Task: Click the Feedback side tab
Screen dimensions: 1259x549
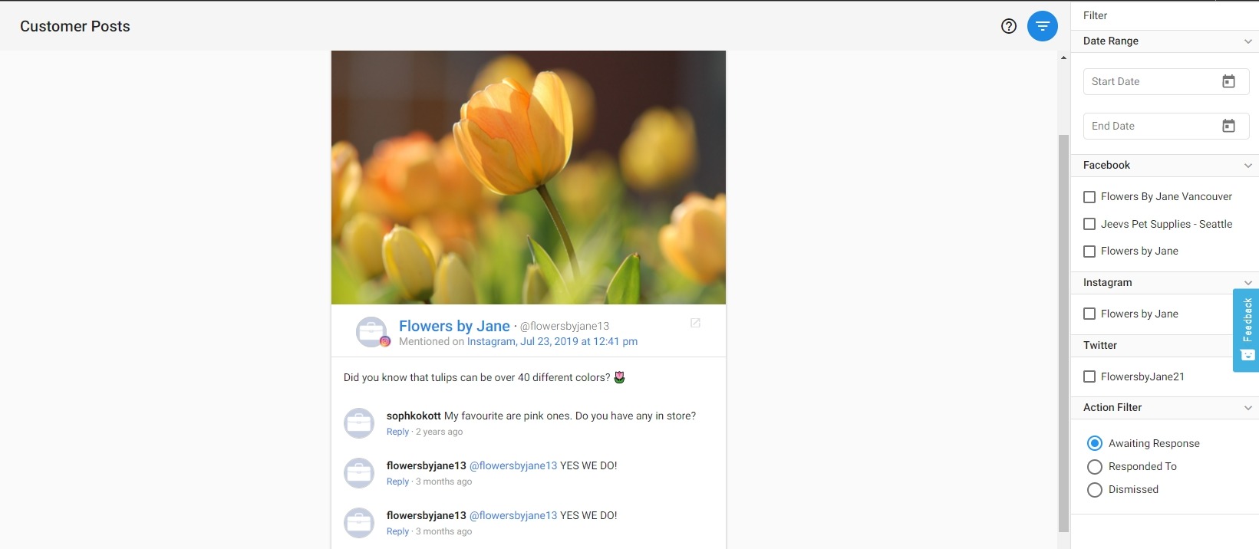Action: coord(1246,330)
